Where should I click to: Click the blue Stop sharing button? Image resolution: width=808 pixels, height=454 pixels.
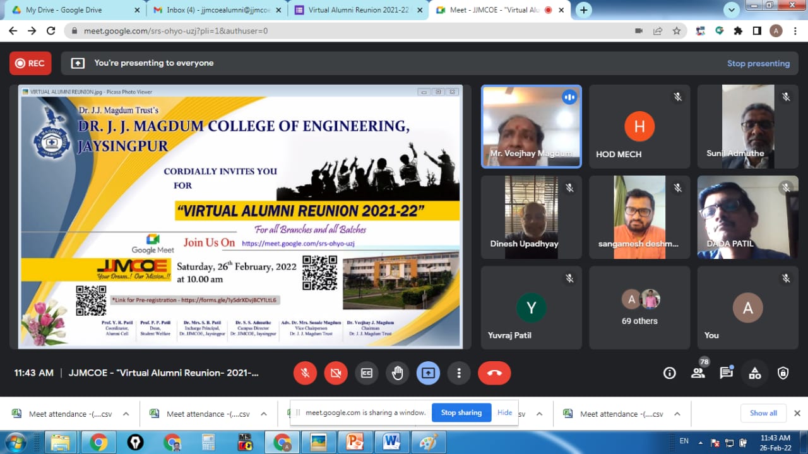[461, 413]
